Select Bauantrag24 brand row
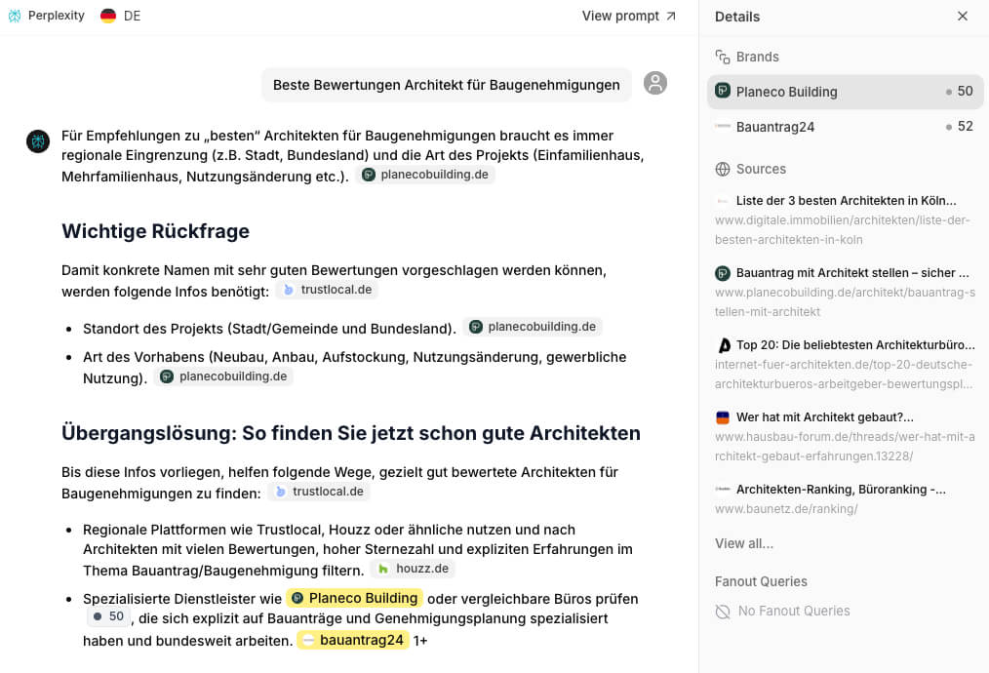Screen dimensions: 989x673 (844, 127)
